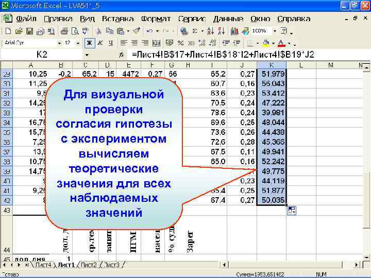Apply red Font Color with the A icon
371x278 pixels.
(x=281, y=43)
